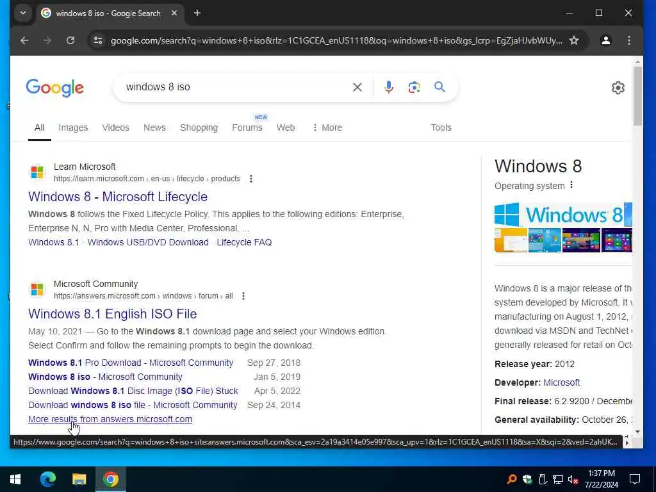
Task: Launch Microsoft Edge from the taskbar
Action: (x=48, y=479)
